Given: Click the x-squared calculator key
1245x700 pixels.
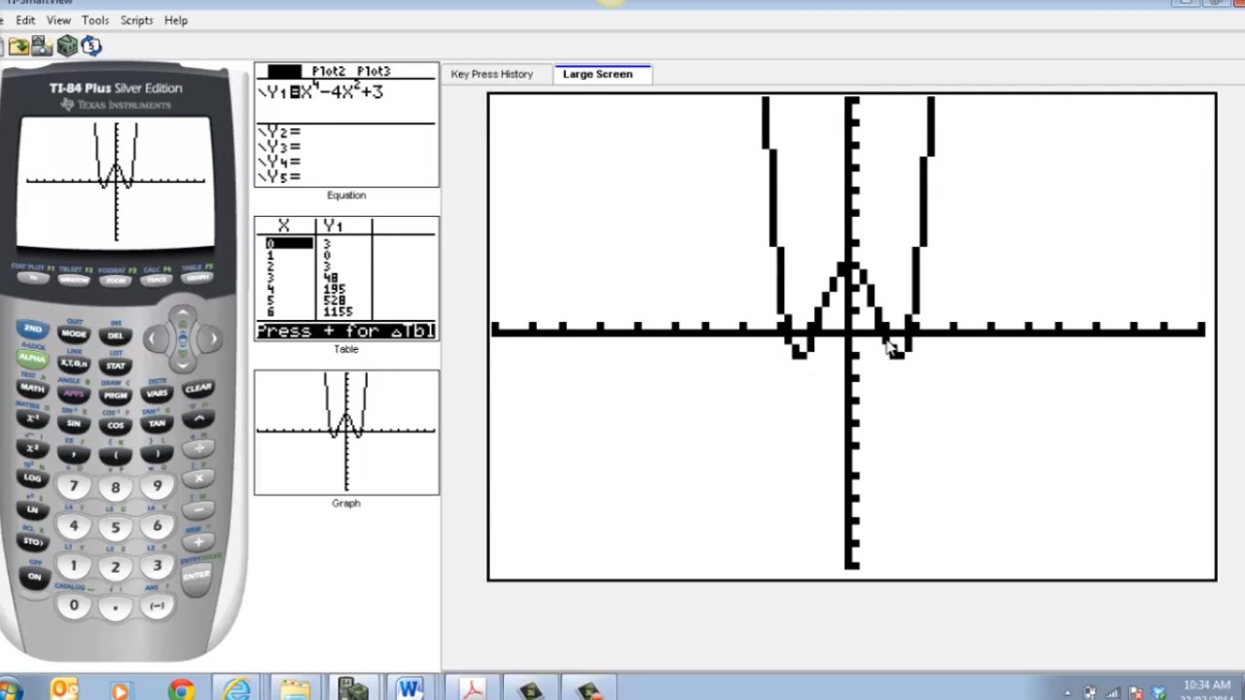Looking at the screenshot, I should [32, 448].
